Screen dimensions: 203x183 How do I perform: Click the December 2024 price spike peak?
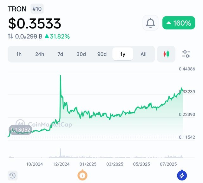coord(60,75)
